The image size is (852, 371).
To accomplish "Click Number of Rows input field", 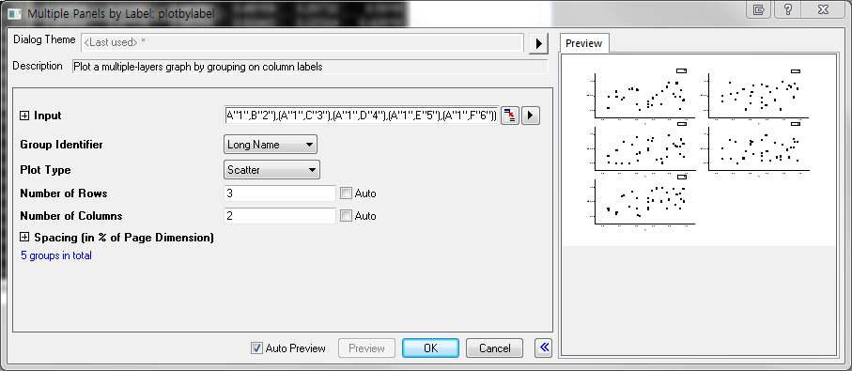I will tap(280, 193).
